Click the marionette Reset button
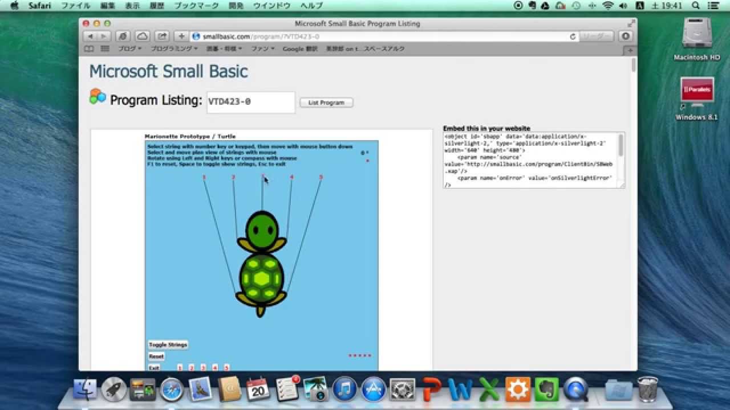This screenshot has width=730, height=410. [x=156, y=356]
